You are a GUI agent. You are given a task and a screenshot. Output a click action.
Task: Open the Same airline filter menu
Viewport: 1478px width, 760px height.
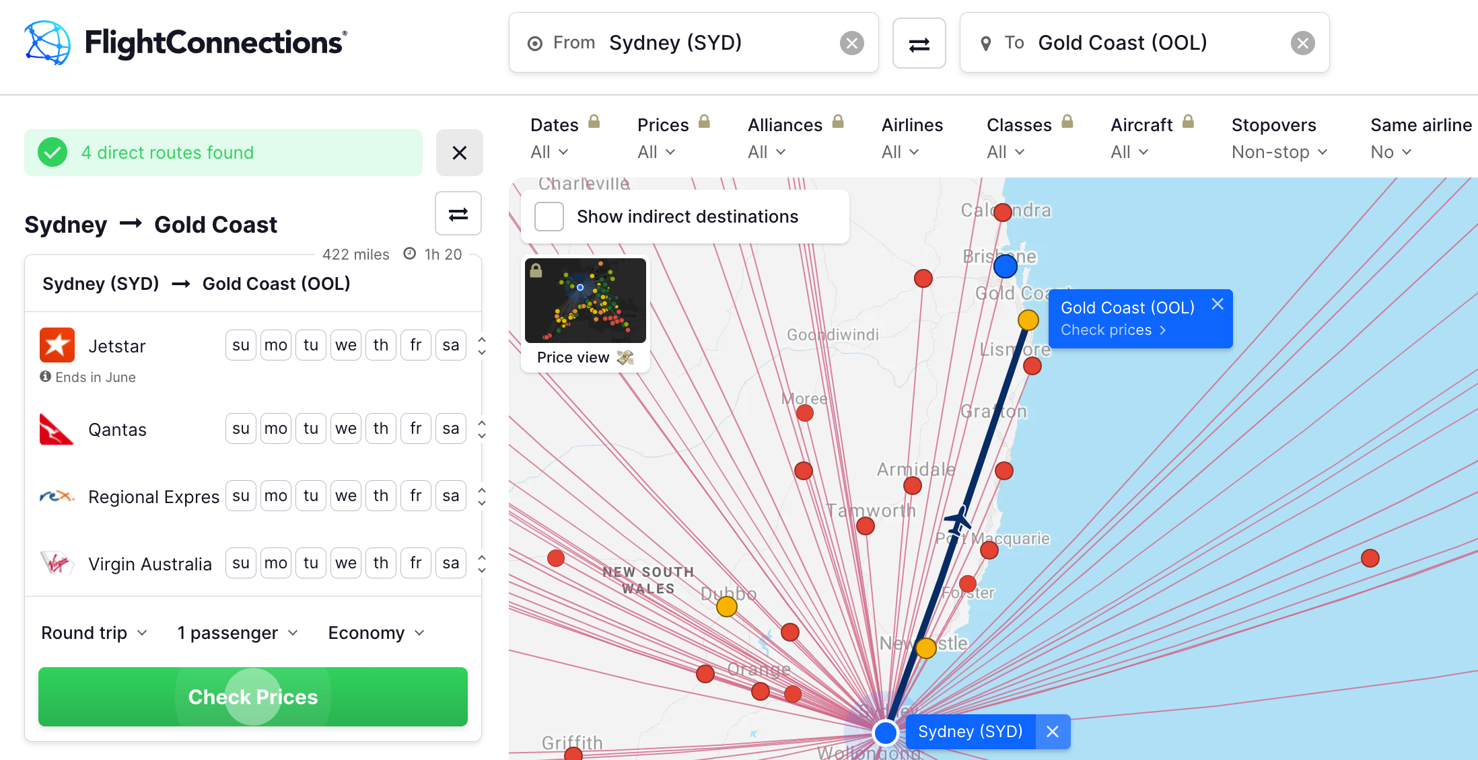(x=1391, y=152)
